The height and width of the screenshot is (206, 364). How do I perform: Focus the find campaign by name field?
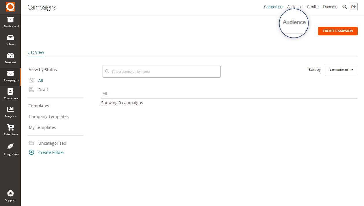165,72
